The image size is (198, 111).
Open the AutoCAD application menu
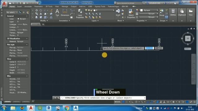[4, 4]
